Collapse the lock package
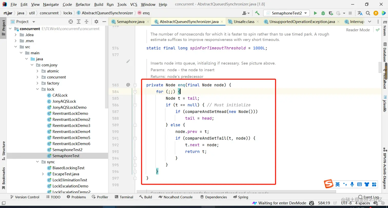This screenshot has width=388, height=208. (x=37, y=89)
